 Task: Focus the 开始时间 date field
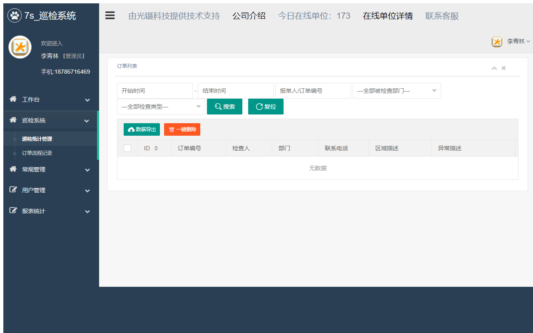(x=155, y=91)
